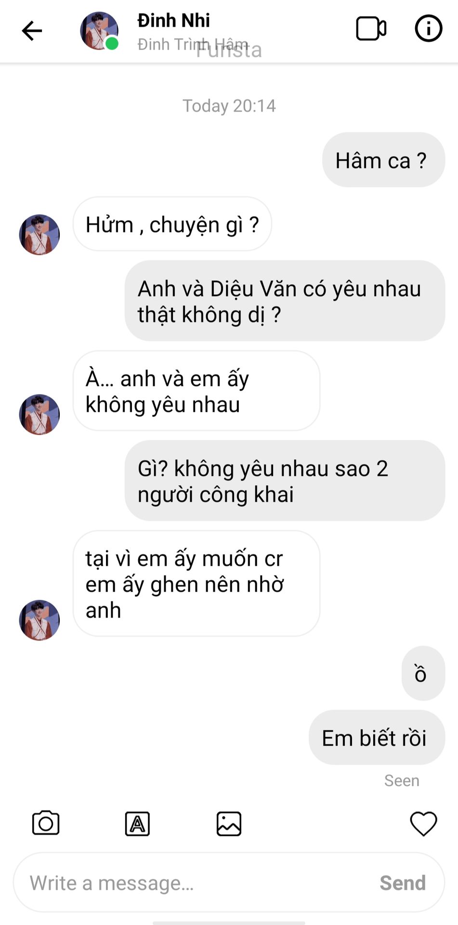This screenshot has height=925, width=458.
Task: Tap the "Anh và Diệu Văn" message bubble
Action: [285, 301]
